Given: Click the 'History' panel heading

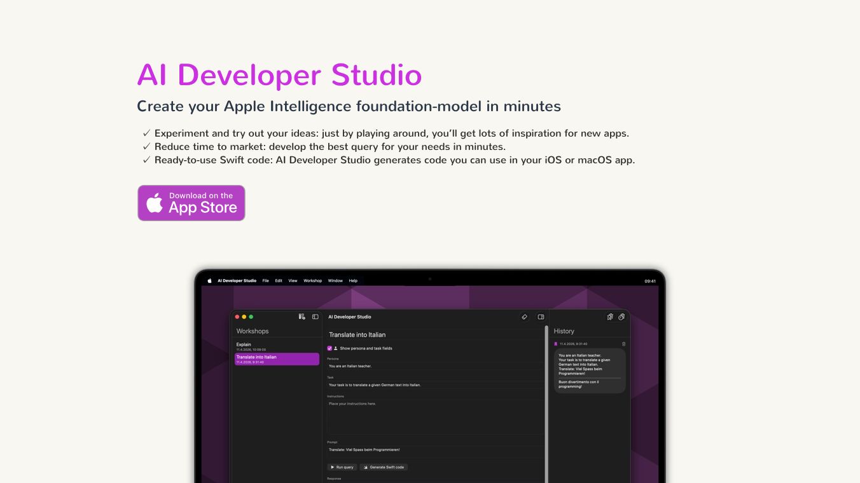Looking at the screenshot, I should coord(564,331).
